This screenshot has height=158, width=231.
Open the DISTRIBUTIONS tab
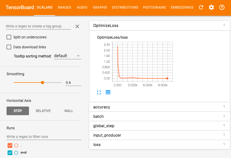point(125,7)
